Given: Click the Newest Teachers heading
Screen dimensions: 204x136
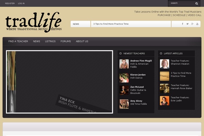Looking at the screenshot, I should click(x=134, y=53).
